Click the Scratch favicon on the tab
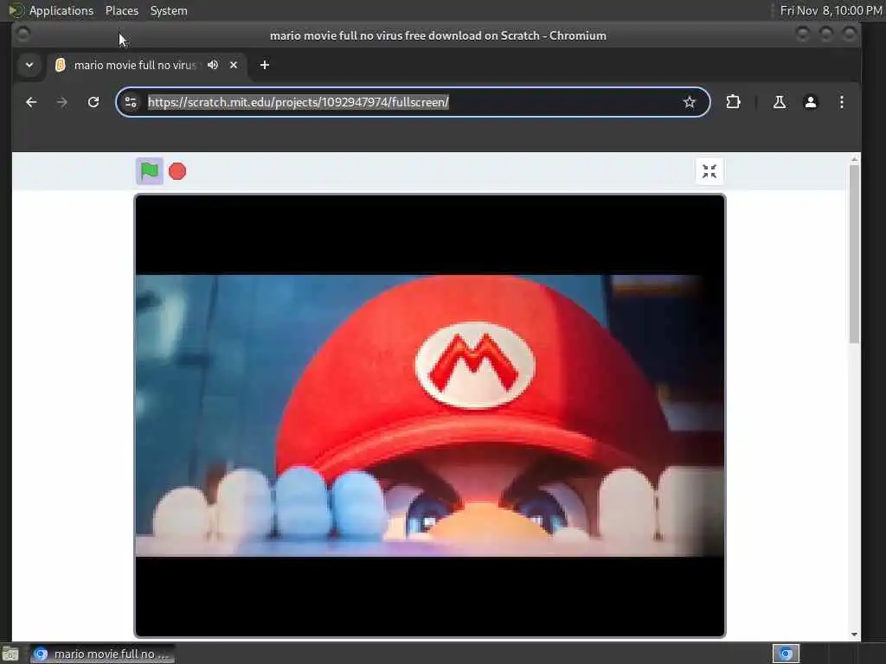The height and width of the screenshot is (664, 886). [60, 65]
